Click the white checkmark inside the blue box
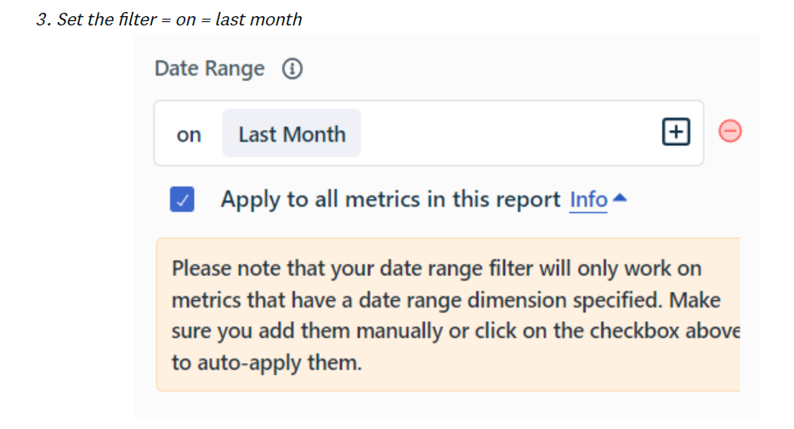This screenshot has width=794, height=429. tap(182, 200)
